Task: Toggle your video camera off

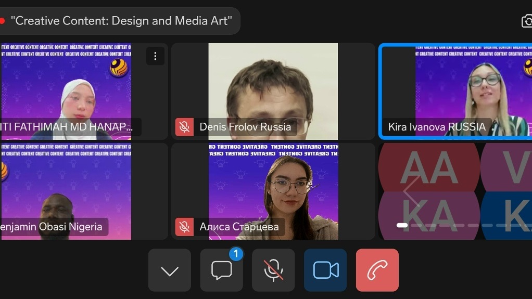Action: [x=325, y=270]
